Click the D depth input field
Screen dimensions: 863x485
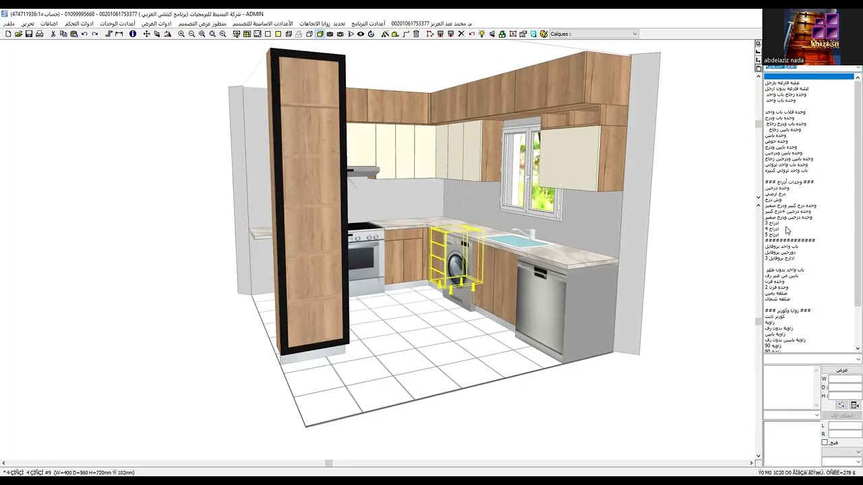pos(845,387)
